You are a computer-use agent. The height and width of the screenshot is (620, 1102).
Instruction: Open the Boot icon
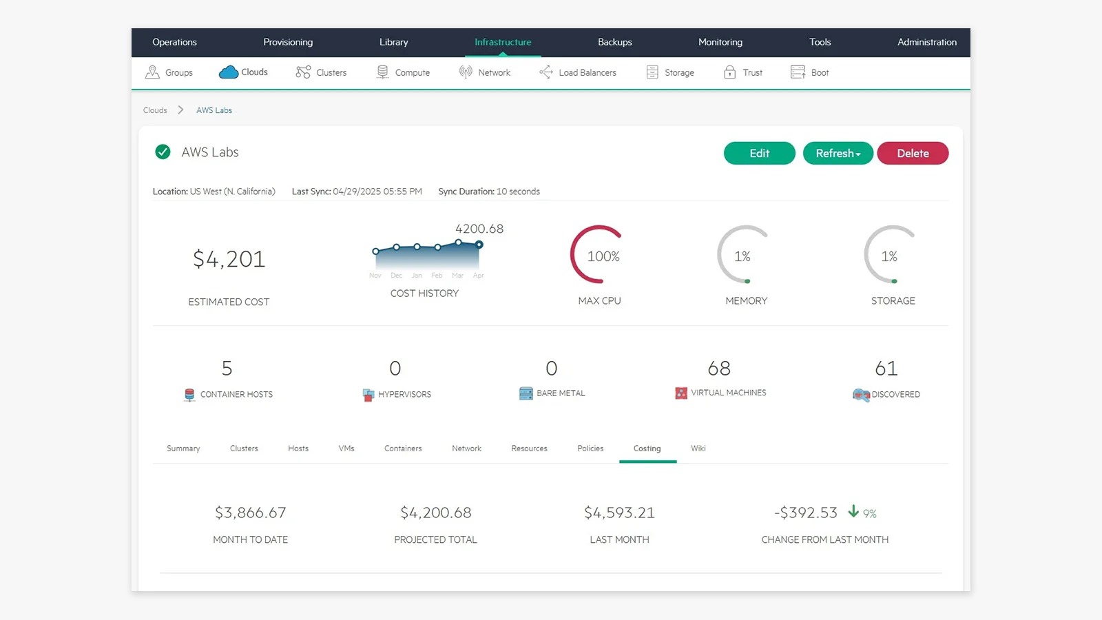pyautogui.click(x=798, y=72)
